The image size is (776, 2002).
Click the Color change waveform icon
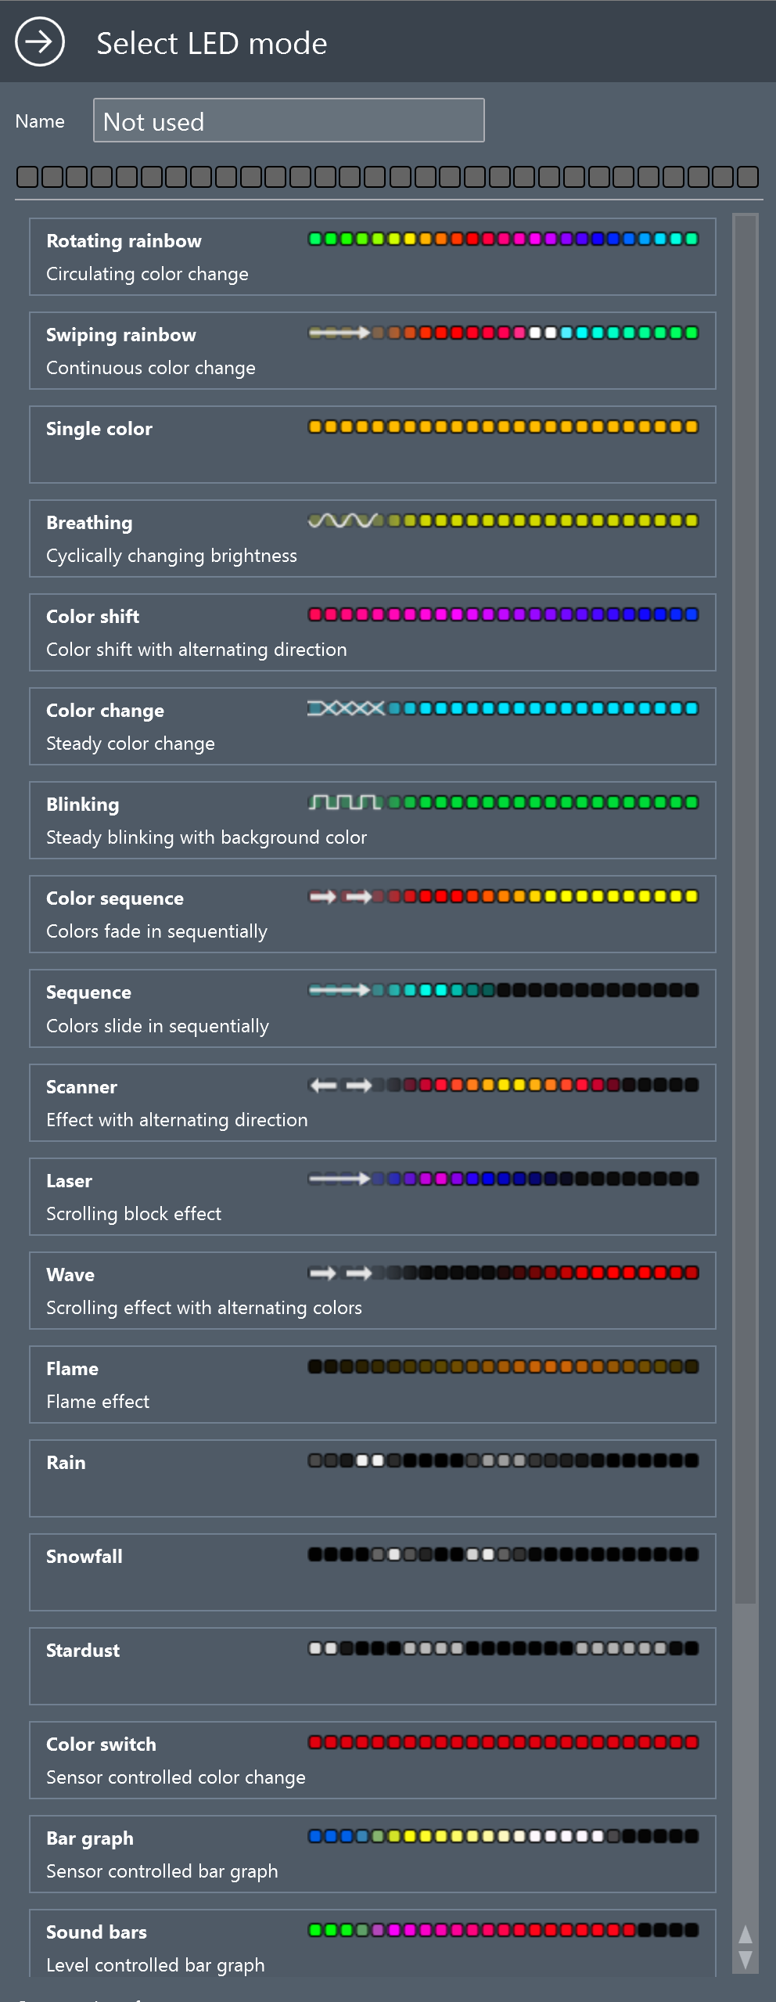pyautogui.click(x=346, y=709)
